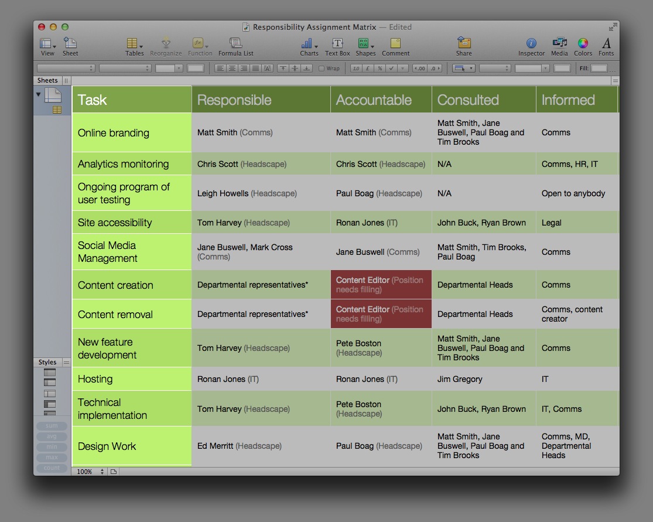Click the sum function button
This screenshot has height=522, width=653.
click(52, 426)
